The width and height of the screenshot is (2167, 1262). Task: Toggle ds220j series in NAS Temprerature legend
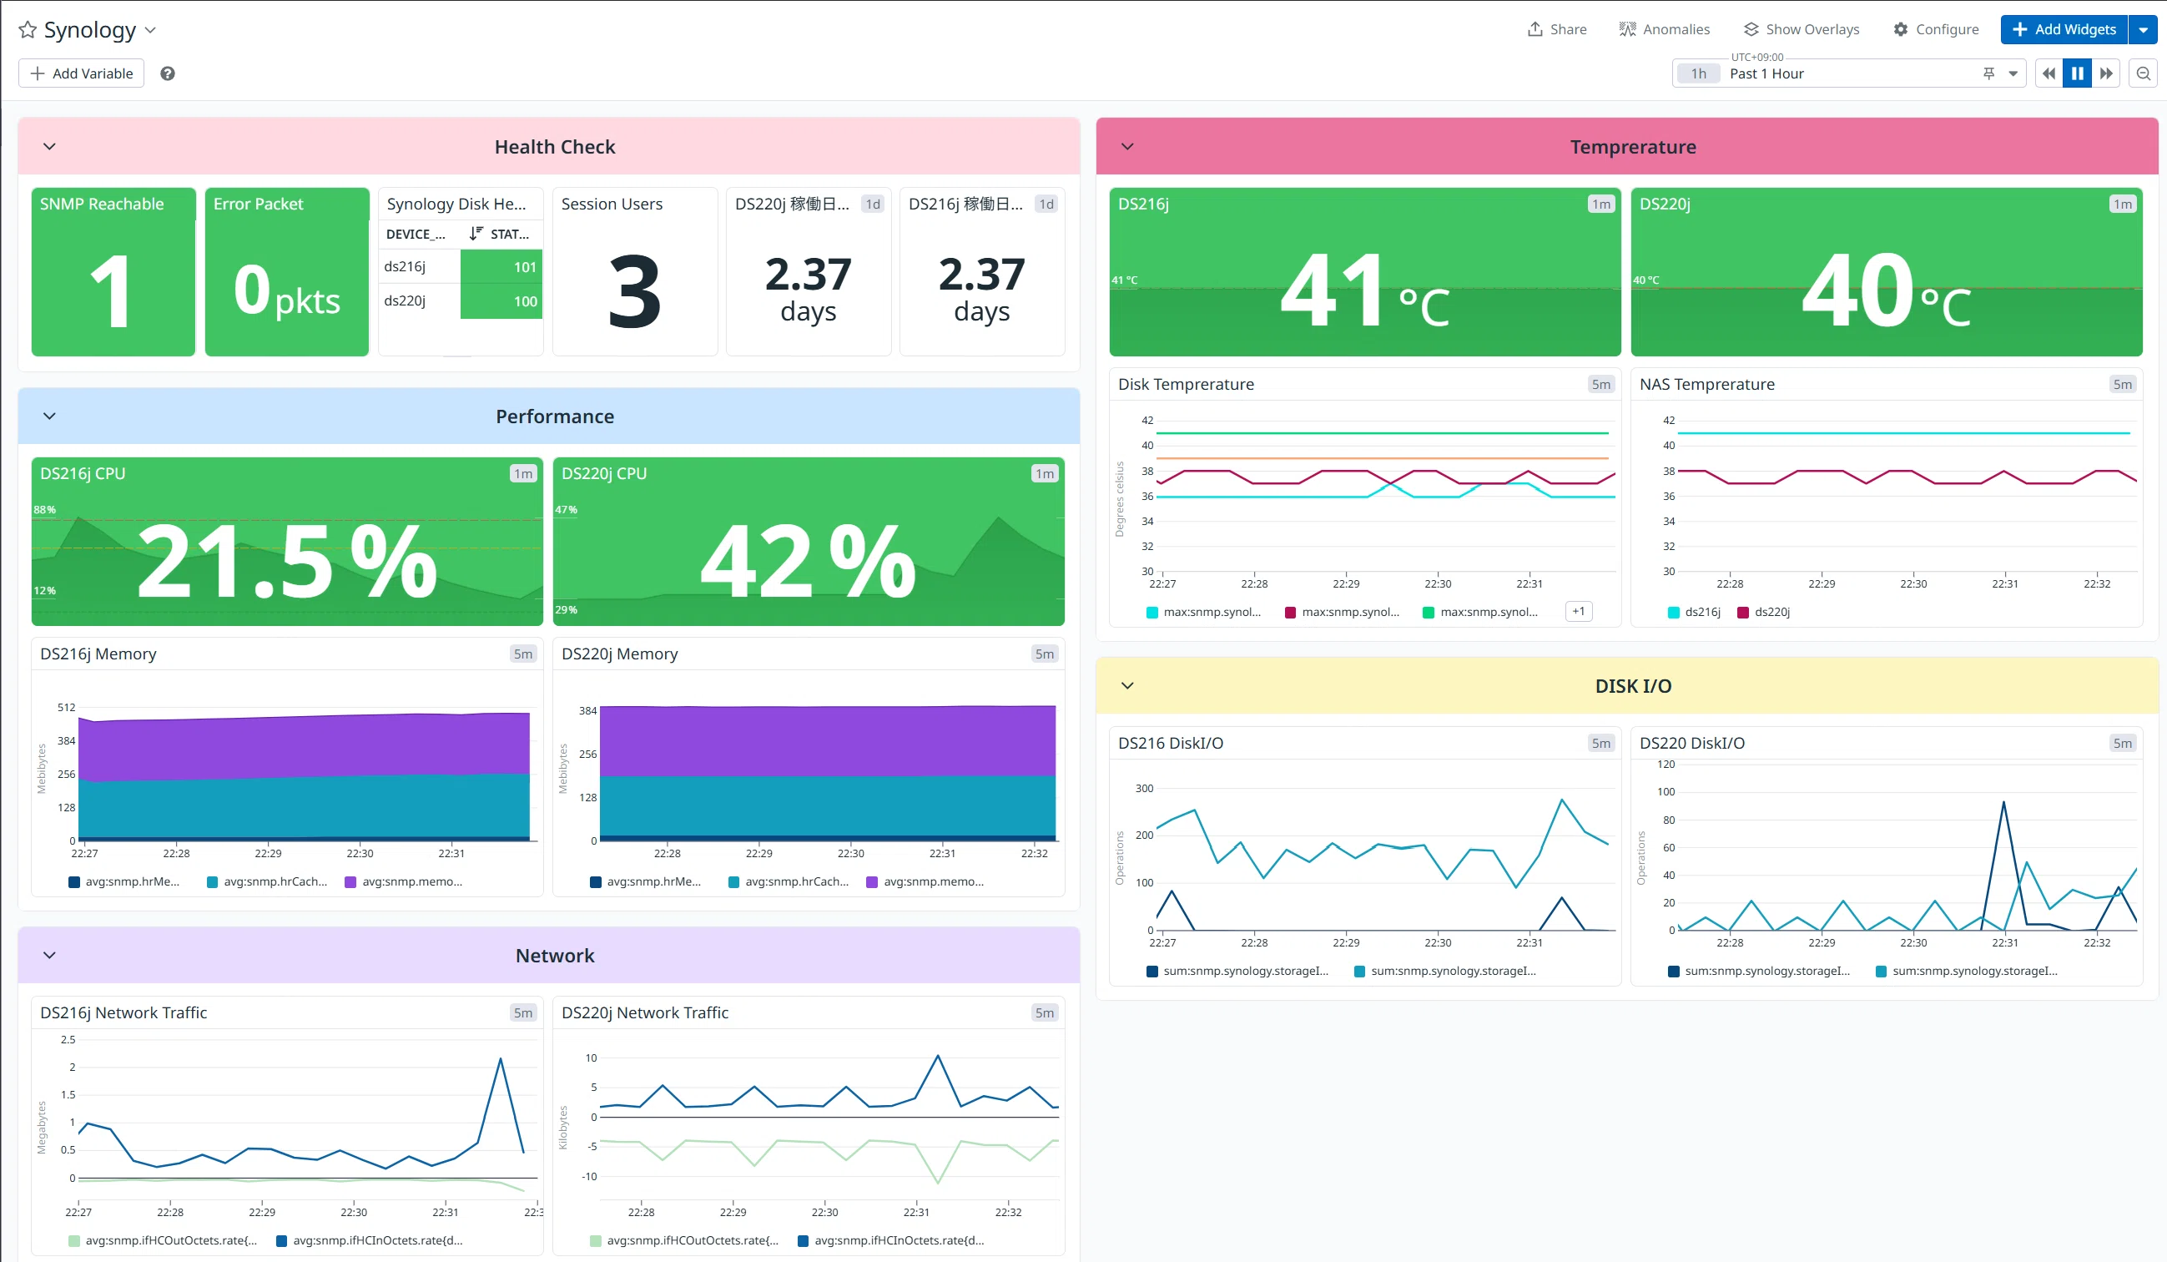pyautogui.click(x=1764, y=612)
